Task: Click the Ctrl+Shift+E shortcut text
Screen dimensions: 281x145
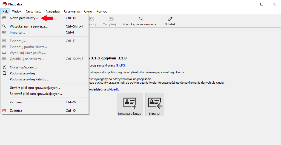Action: [x=74, y=59]
